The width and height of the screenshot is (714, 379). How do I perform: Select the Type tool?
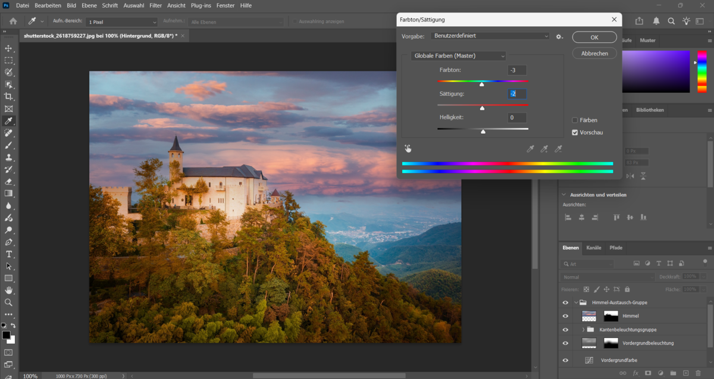9,255
